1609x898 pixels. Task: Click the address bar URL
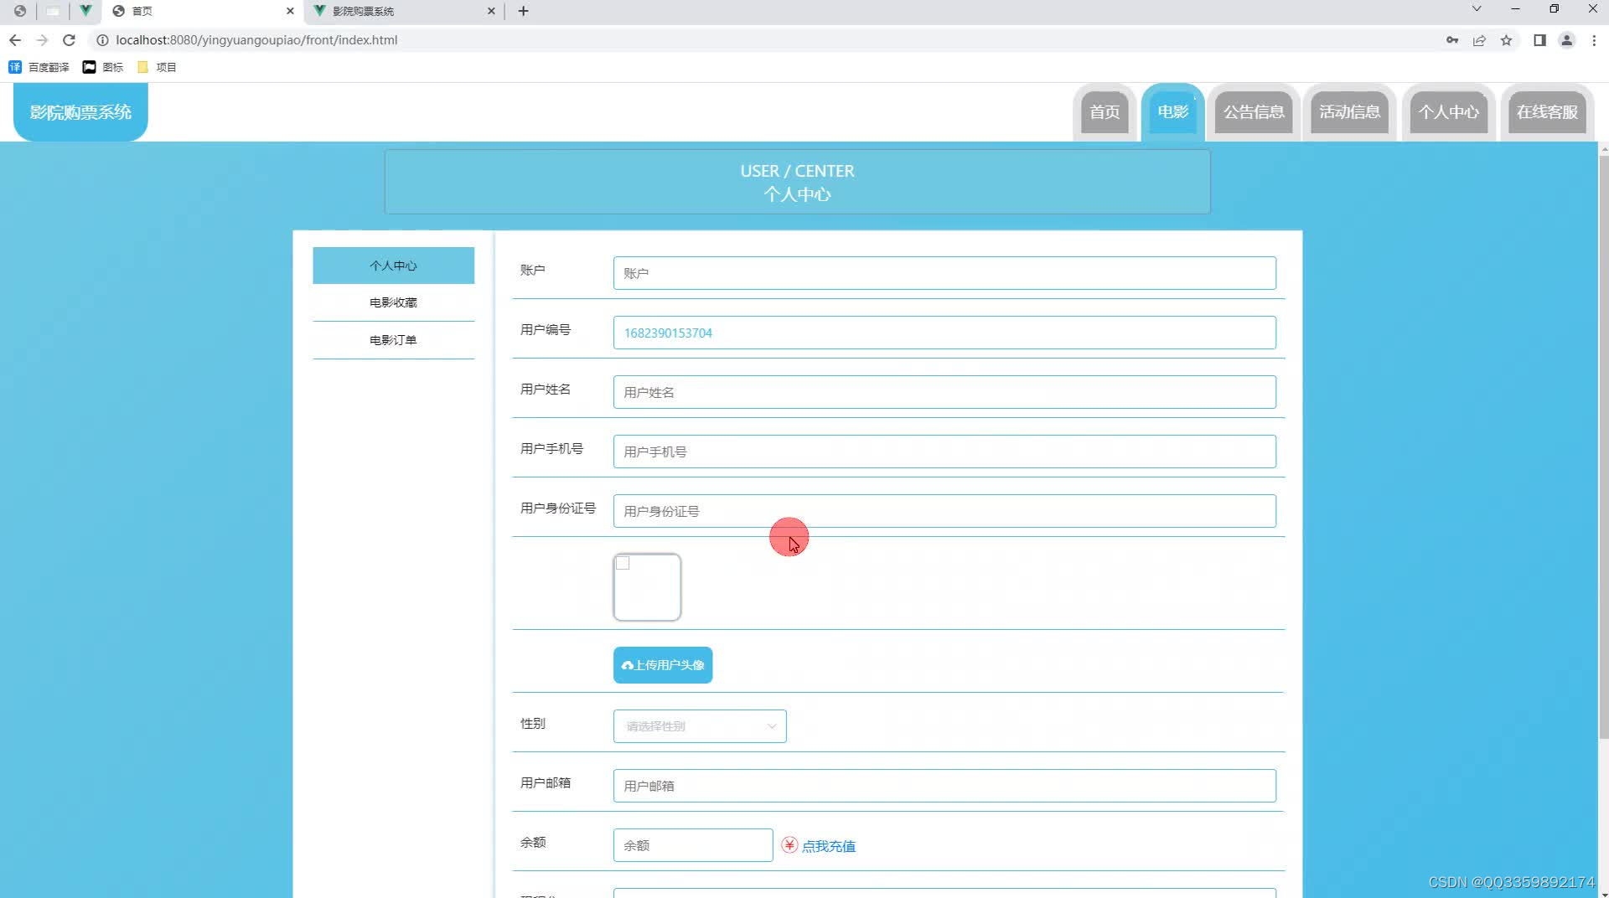click(256, 40)
